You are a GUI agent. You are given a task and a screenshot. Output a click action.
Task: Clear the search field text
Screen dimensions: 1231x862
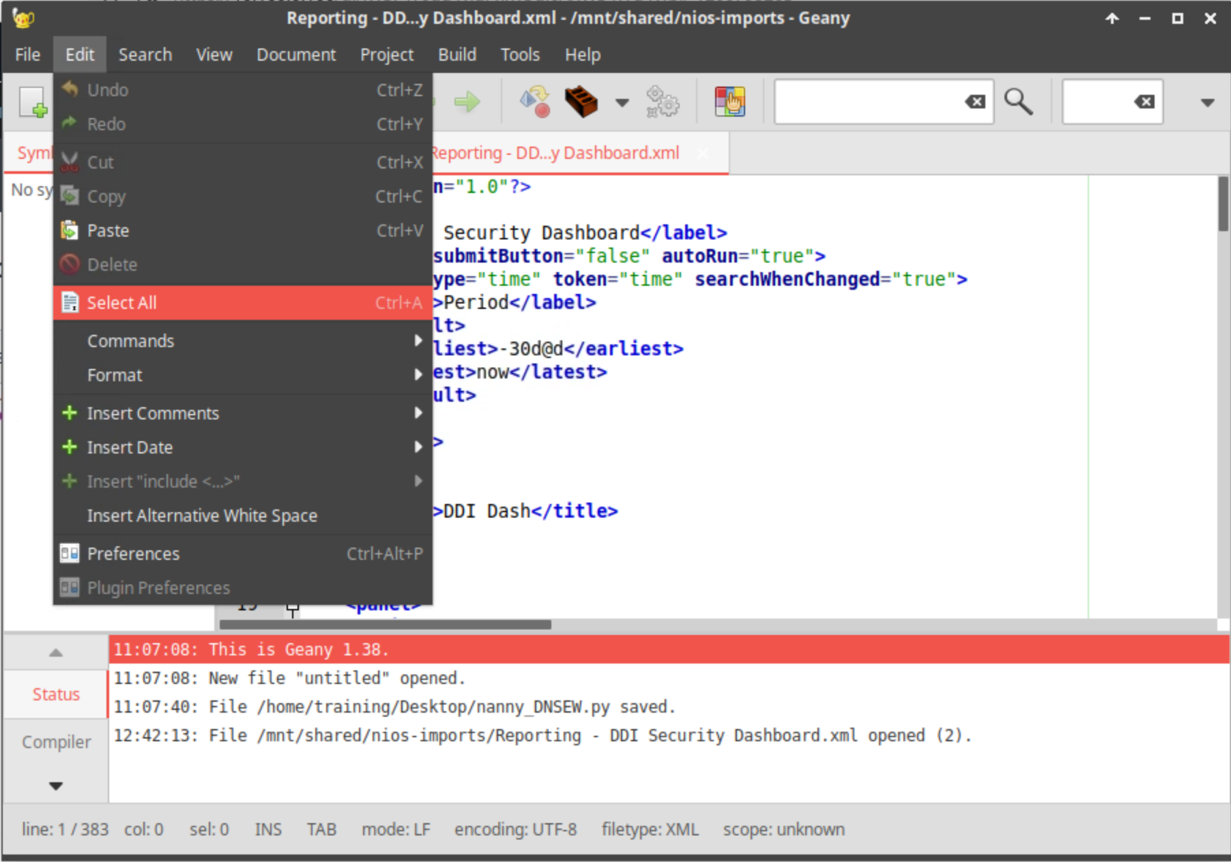tap(974, 102)
